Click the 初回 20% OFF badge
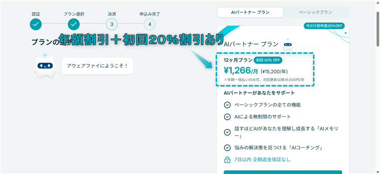Viewport: 380px width, 174px height. [268, 60]
